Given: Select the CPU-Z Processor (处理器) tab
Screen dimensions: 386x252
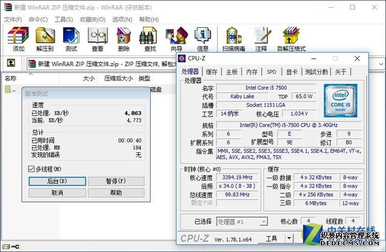Looking at the screenshot, I should pos(190,71).
